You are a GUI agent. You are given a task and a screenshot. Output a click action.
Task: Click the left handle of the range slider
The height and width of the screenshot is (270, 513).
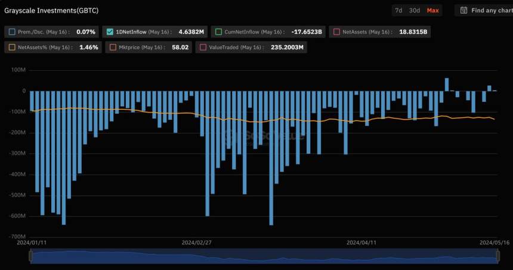[x=30, y=256]
